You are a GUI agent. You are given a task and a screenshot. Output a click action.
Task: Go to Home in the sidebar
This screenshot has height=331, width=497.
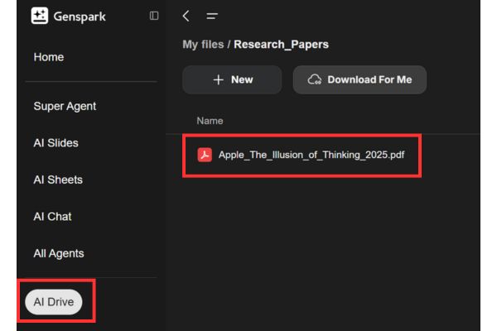[x=49, y=57]
